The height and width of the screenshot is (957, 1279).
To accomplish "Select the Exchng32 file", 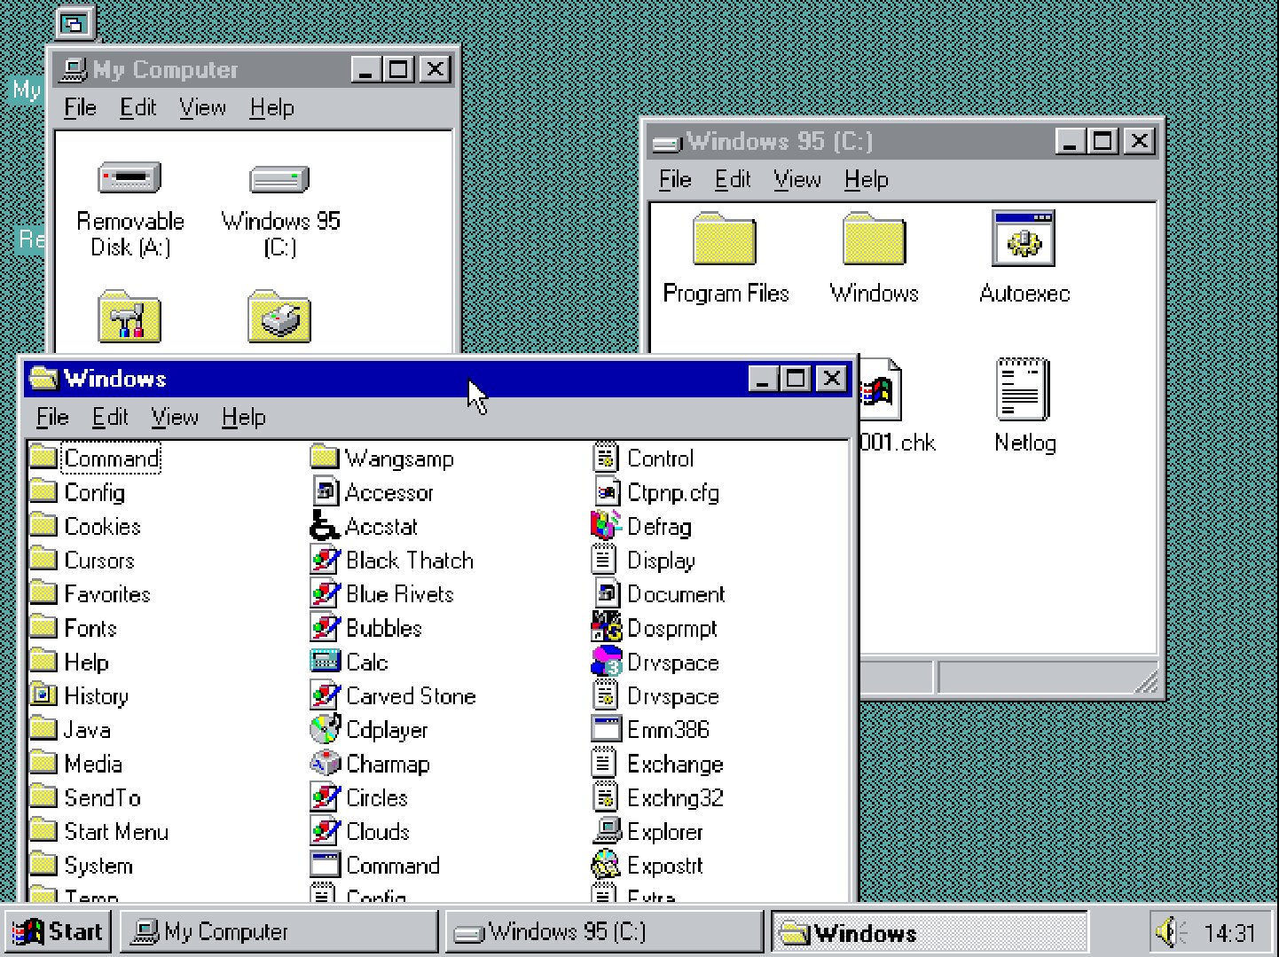I will pyautogui.click(x=658, y=797).
